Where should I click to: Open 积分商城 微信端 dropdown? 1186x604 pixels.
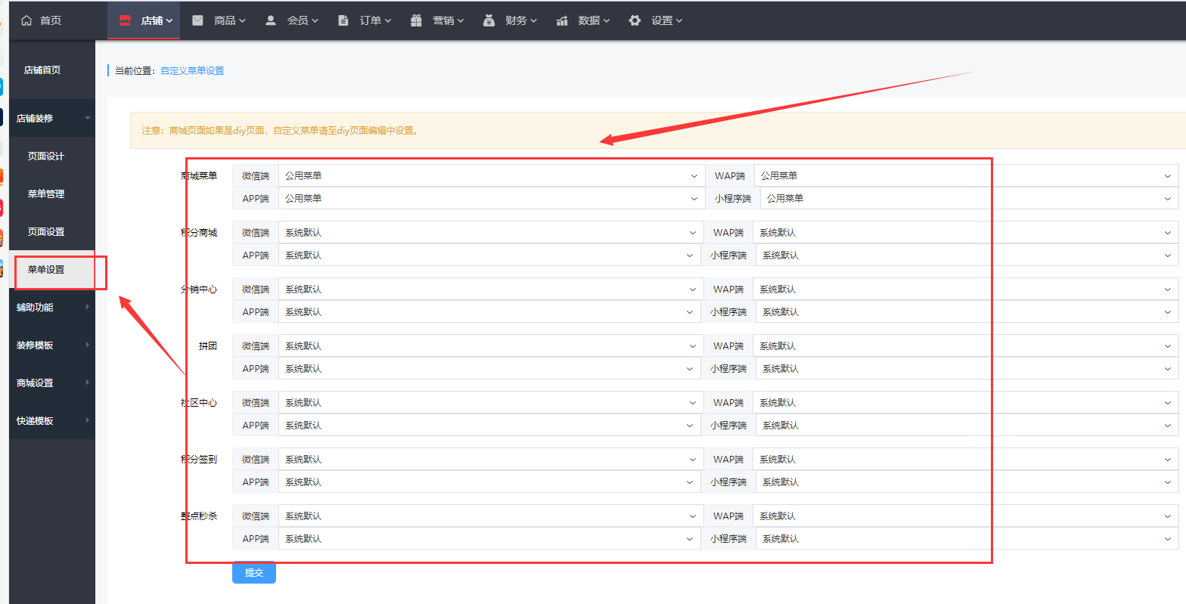[x=491, y=232]
